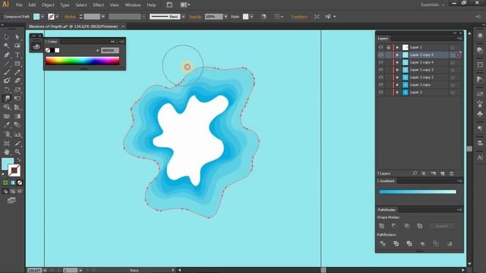The width and height of the screenshot is (486, 273).
Task: Select the Rectangle tool
Action: coord(17,64)
